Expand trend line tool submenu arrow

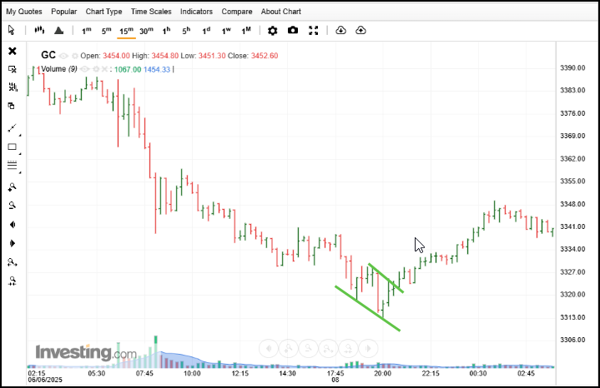click(x=20, y=135)
